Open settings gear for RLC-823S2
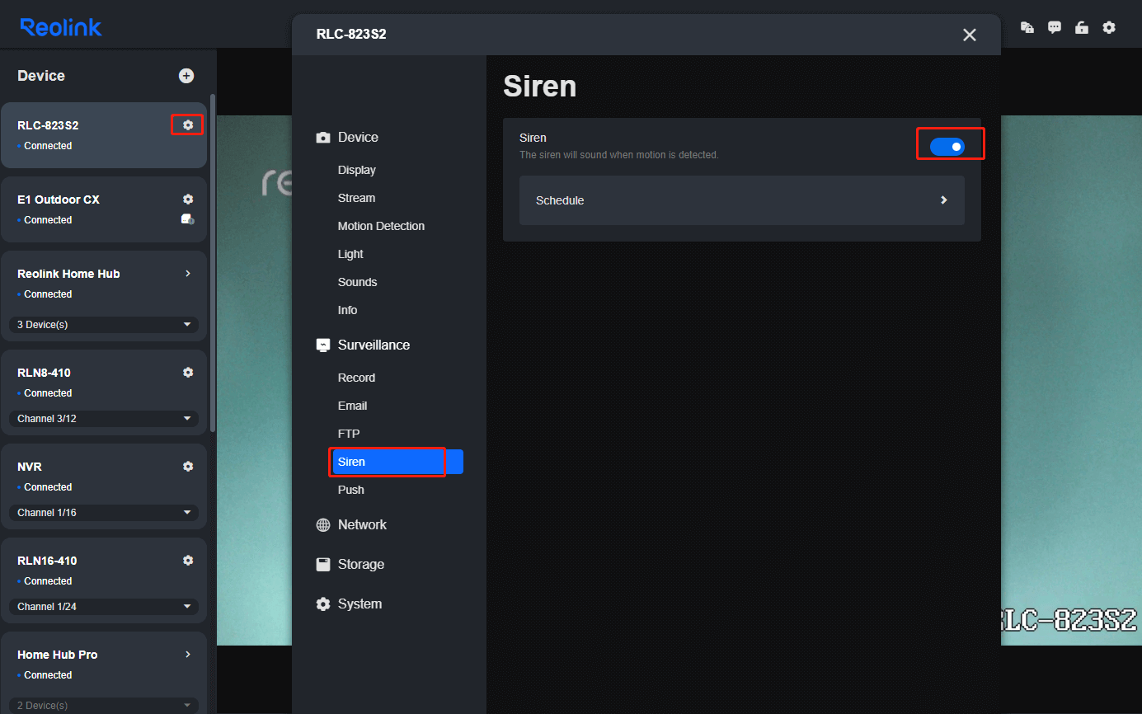1142x714 pixels. tap(188, 124)
